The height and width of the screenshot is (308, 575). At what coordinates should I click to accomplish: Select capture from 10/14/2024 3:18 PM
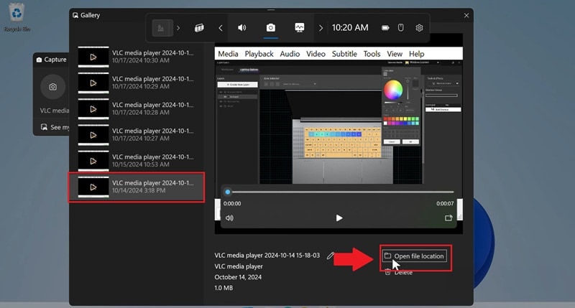tap(137, 187)
